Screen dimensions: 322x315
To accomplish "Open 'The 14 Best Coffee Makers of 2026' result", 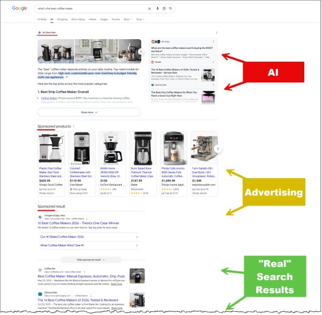I will pyautogui.click(x=78, y=300).
